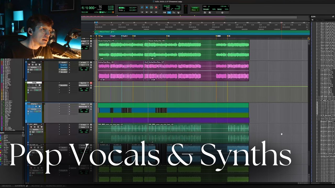Toggle input monitoring on DSC_MNG track
Image resolution: width=335 pixels, height=188 pixels.
pos(35,127)
